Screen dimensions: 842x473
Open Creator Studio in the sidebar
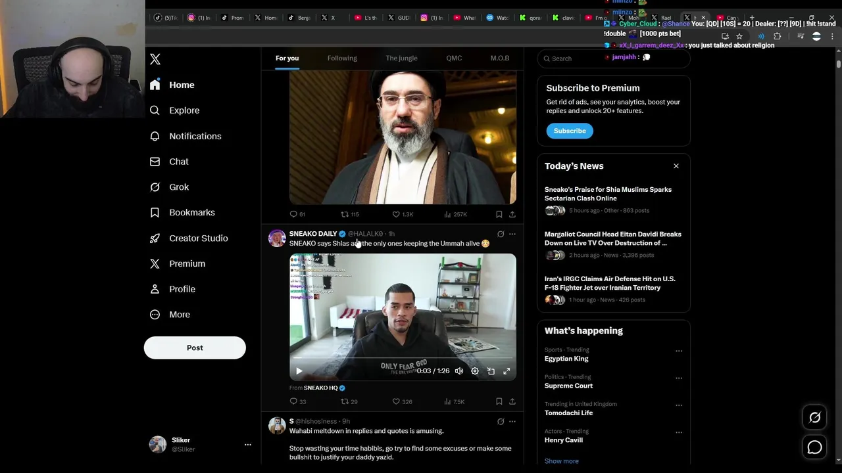(189, 238)
